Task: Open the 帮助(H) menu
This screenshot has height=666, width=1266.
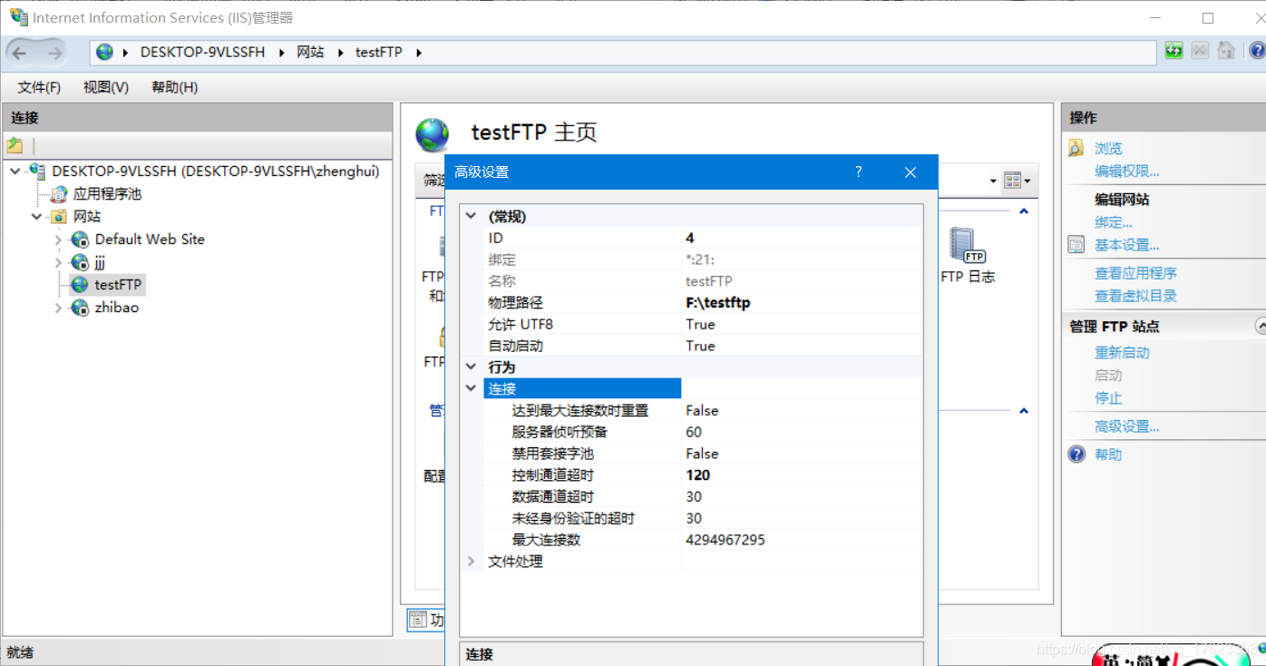Action: click(175, 87)
